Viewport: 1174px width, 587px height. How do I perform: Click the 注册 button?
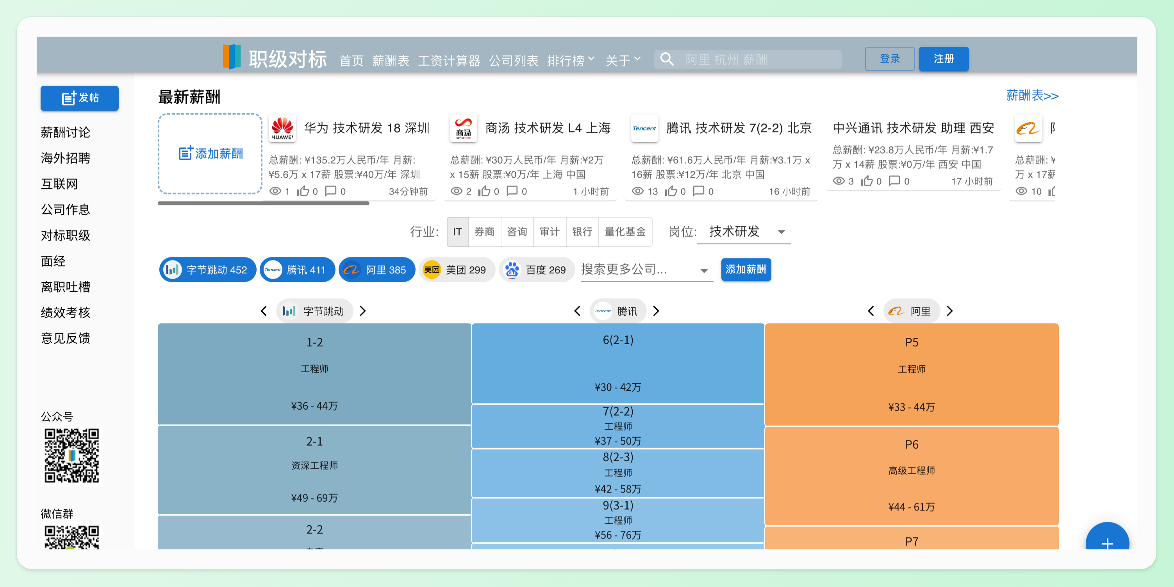point(944,59)
